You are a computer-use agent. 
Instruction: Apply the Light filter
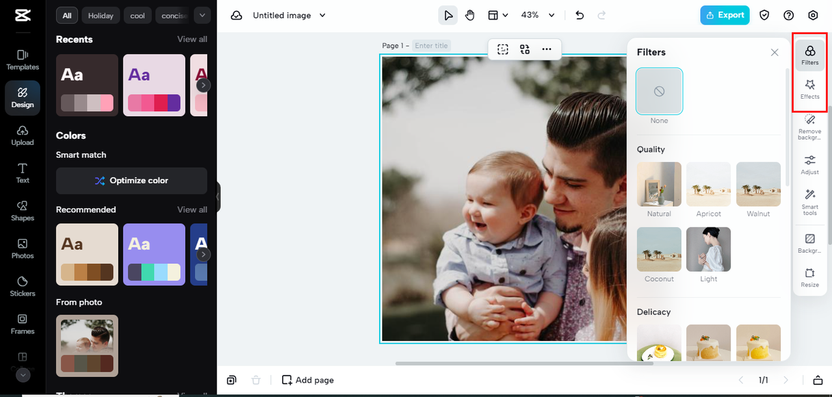(x=708, y=250)
